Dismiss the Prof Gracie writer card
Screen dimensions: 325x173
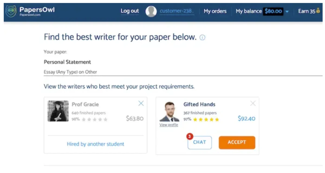click(x=141, y=103)
